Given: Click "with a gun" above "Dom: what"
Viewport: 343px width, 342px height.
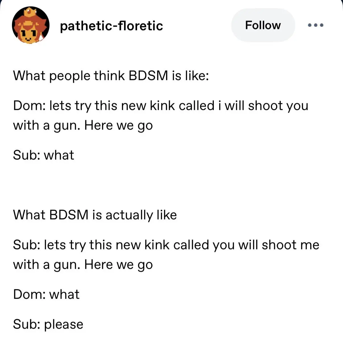Looking at the screenshot, I should tap(46, 265).
